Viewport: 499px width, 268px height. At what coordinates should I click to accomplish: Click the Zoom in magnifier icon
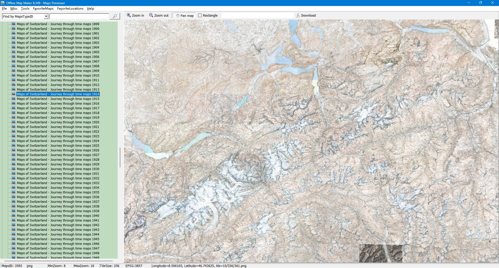point(129,15)
